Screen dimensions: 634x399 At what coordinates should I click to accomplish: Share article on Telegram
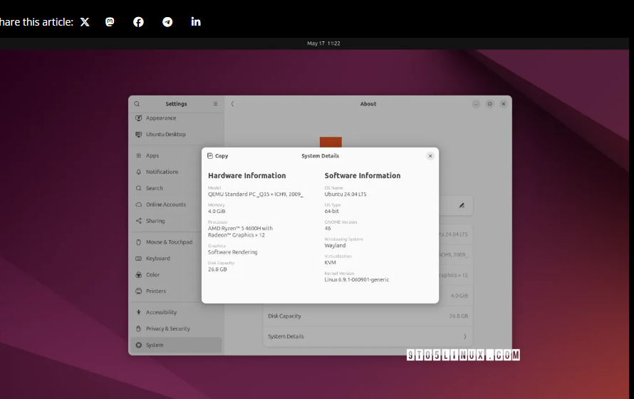pos(167,22)
